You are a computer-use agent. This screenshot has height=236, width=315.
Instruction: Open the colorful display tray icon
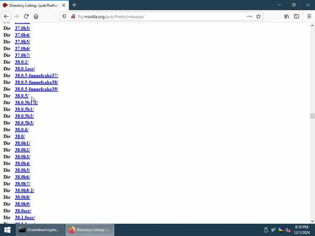(x=281, y=230)
